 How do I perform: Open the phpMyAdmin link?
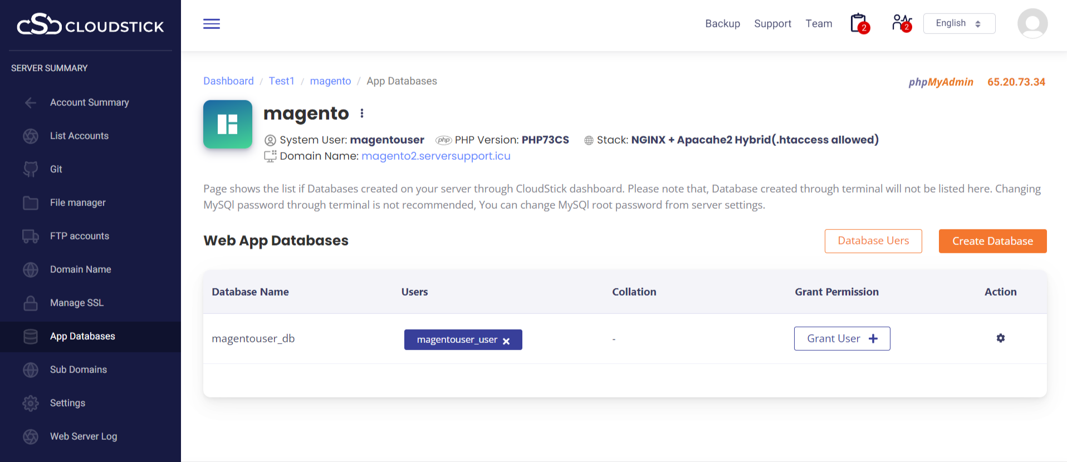pyautogui.click(x=941, y=82)
